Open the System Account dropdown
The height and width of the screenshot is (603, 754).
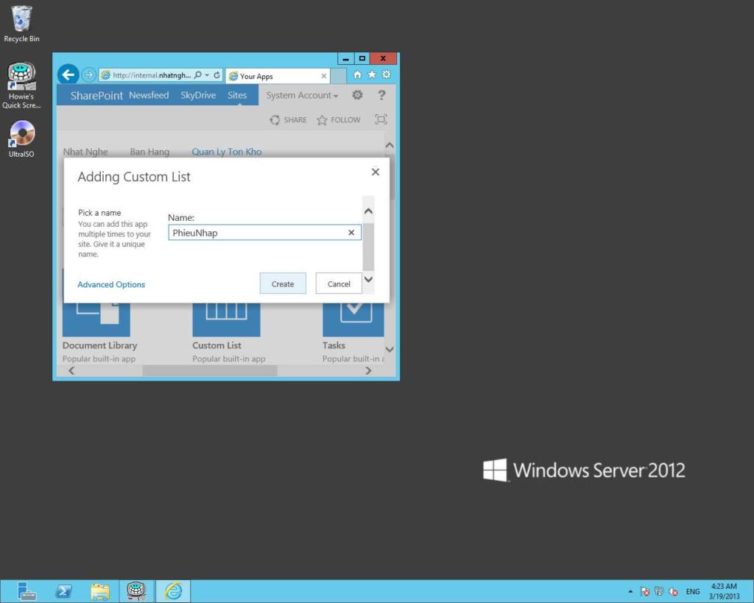pos(302,95)
